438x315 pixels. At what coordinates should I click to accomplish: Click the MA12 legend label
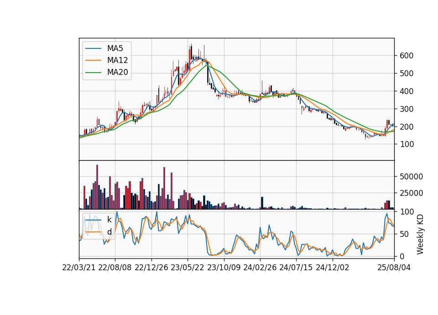pyautogui.click(x=117, y=60)
